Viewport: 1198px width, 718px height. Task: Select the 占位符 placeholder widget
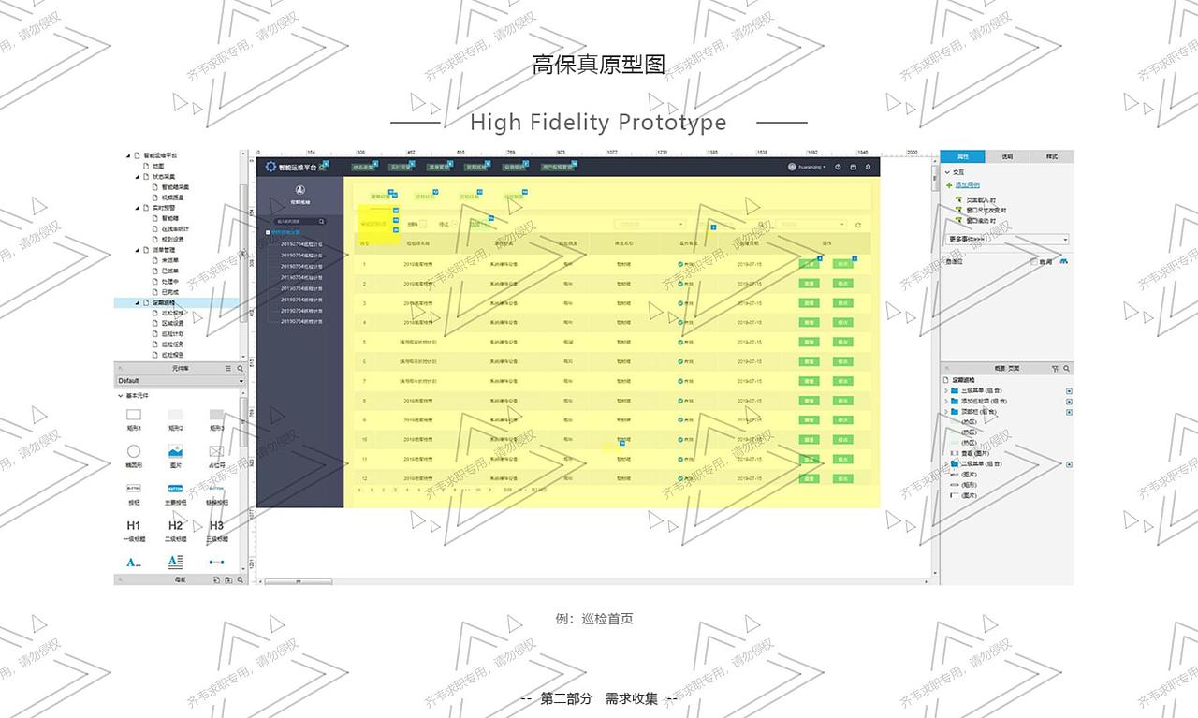pos(216,455)
